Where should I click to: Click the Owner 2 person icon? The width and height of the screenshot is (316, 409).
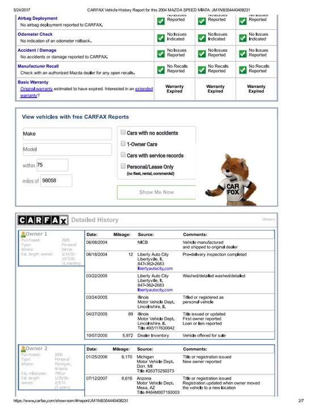tap(23, 348)
